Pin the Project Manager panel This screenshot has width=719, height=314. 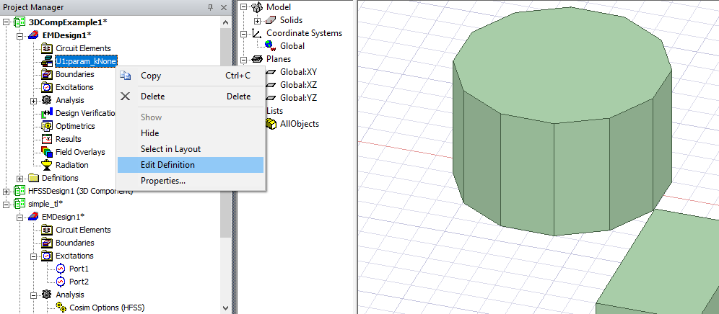coord(211,7)
